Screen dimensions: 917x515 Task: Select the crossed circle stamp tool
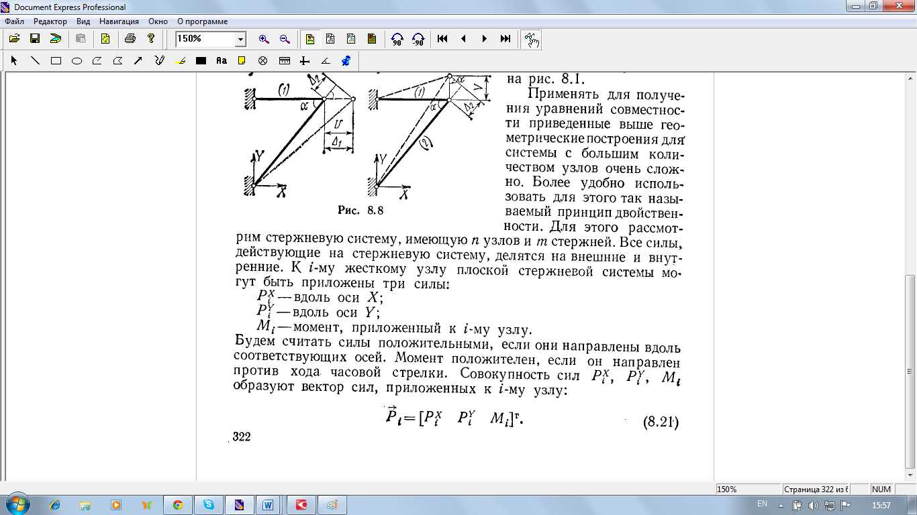(263, 60)
